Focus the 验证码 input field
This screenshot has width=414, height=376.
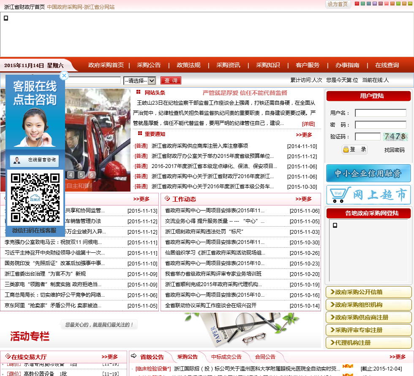pos(368,137)
